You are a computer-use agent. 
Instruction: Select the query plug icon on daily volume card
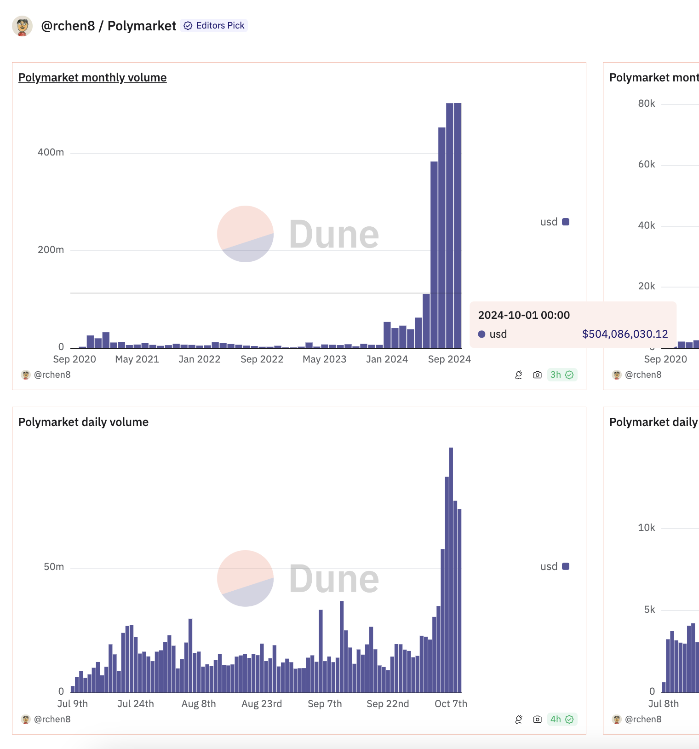click(519, 720)
